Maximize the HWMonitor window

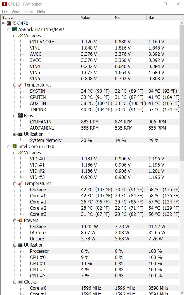165,4
